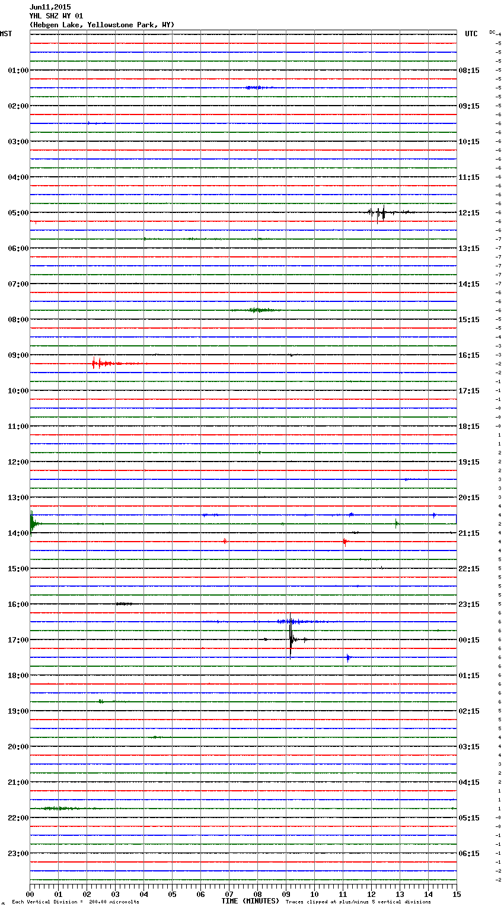Click the date heading Jun11,2015
Screen dimensions: 504x910
(50, 7)
